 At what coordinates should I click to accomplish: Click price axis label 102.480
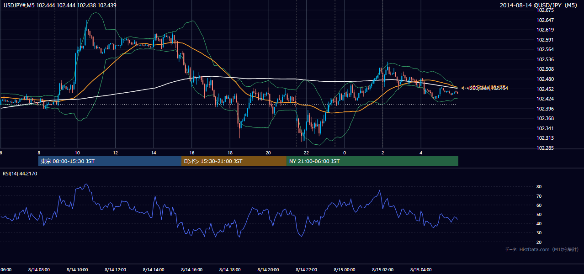546,79
